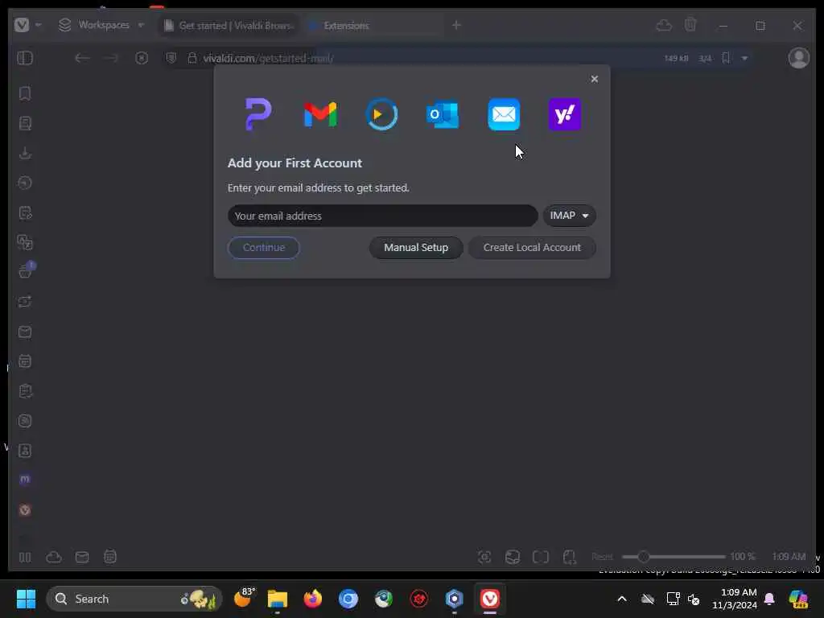Open the Sessions panel
The width and height of the screenshot is (824, 618).
(25, 302)
